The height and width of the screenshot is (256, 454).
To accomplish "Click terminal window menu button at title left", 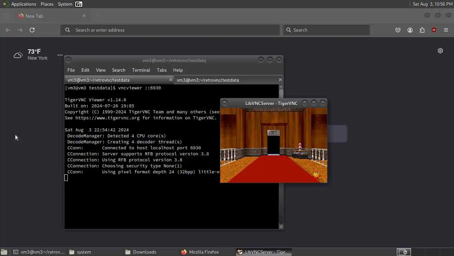I will point(68,60).
